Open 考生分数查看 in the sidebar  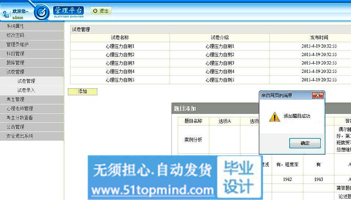(20, 118)
